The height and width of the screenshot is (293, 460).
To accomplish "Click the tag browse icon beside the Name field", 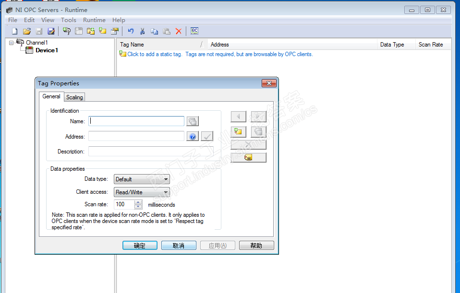I will 193,121.
